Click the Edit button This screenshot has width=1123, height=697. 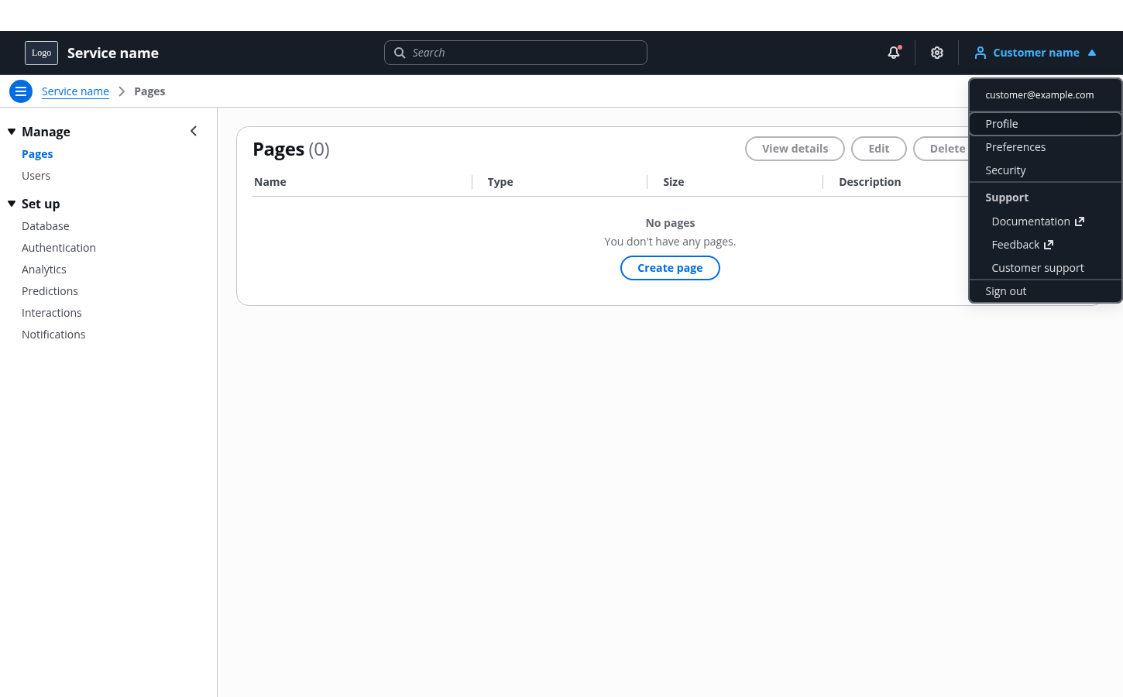point(879,149)
